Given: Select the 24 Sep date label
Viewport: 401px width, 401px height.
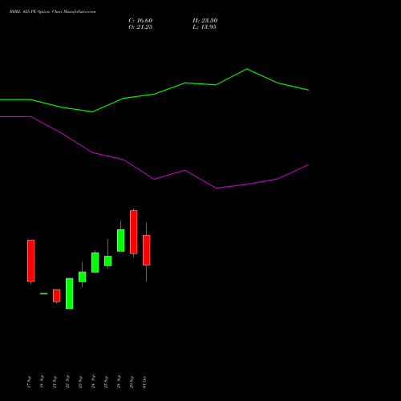Looking at the screenshot, I should tap(93, 382).
